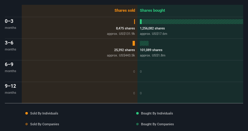Click the 6–9 months row label
The height and width of the screenshot is (131, 248).
(11, 68)
